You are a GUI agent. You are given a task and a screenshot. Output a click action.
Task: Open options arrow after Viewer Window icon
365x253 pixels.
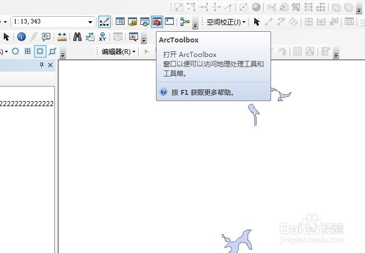click(144, 37)
